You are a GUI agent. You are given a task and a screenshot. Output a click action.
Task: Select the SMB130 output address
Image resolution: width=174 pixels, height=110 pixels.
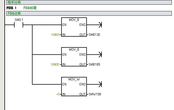94,35
